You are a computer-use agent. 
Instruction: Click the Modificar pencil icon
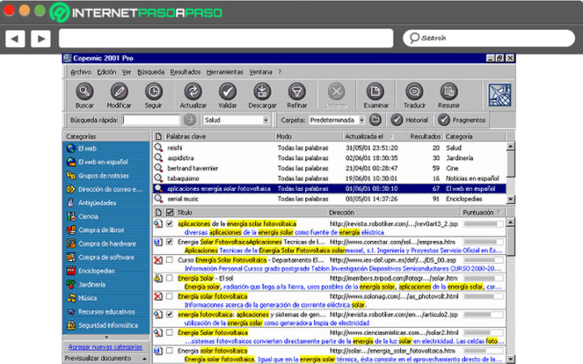click(x=119, y=92)
